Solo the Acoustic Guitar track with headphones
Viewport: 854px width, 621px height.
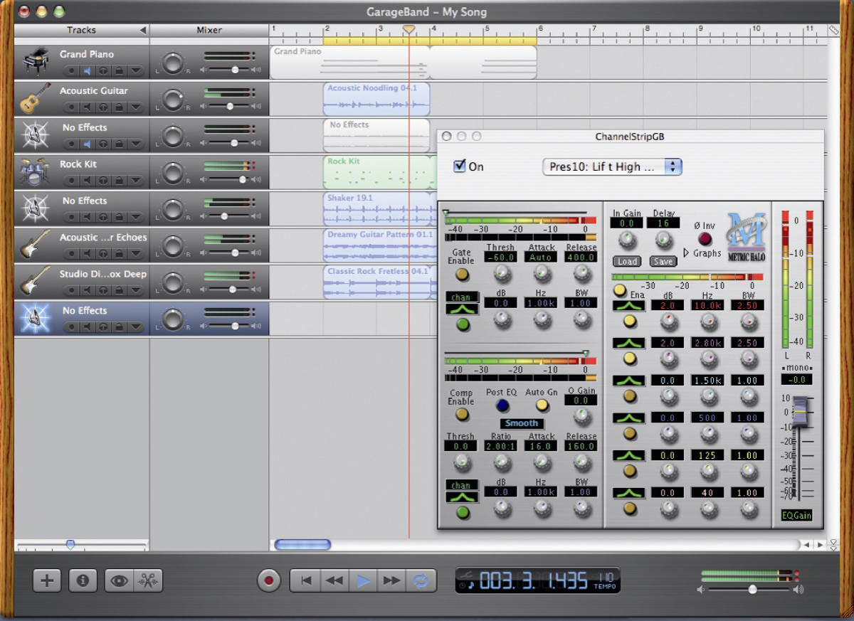[x=102, y=107]
